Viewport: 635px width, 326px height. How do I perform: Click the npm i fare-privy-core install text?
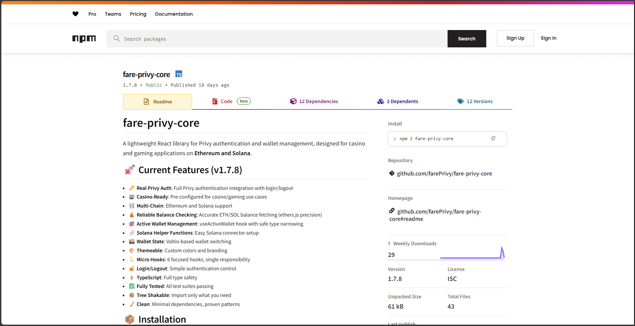(x=426, y=138)
